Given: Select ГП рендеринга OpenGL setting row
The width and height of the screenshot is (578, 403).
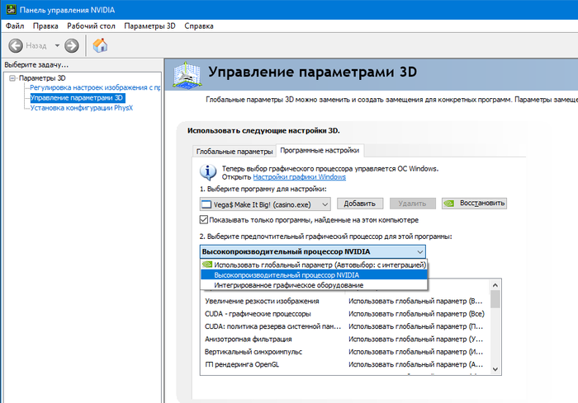Looking at the screenshot, I should (344, 364).
